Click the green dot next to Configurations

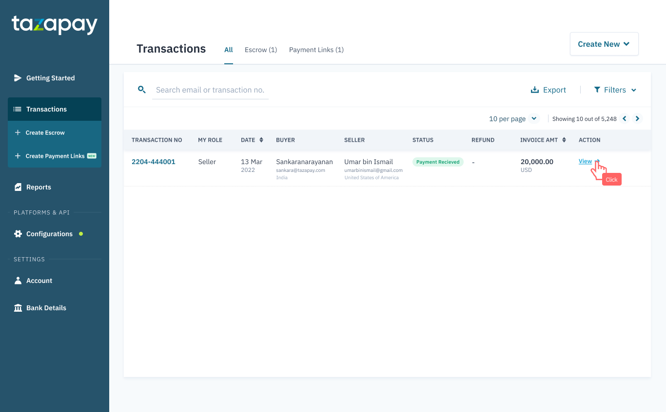[x=81, y=234]
